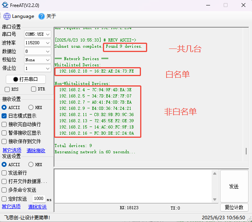Minimize the FreeAT window

click(208, 5)
